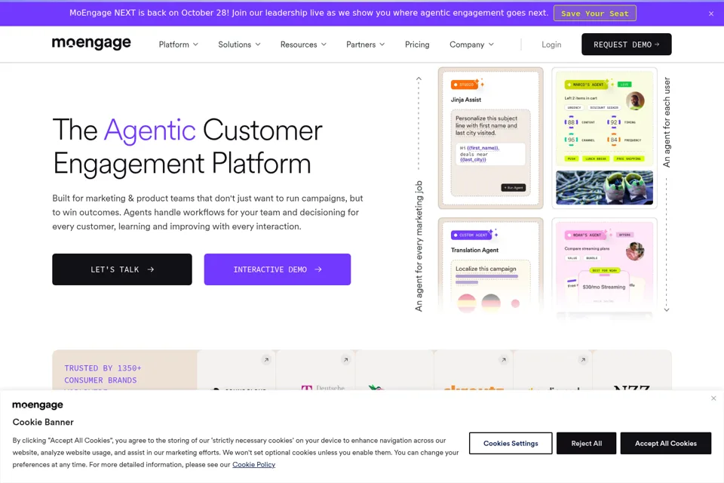Viewport: 724px width, 483px height.
Task: Launch the Interactive Demo
Action: pyautogui.click(x=278, y=269)
